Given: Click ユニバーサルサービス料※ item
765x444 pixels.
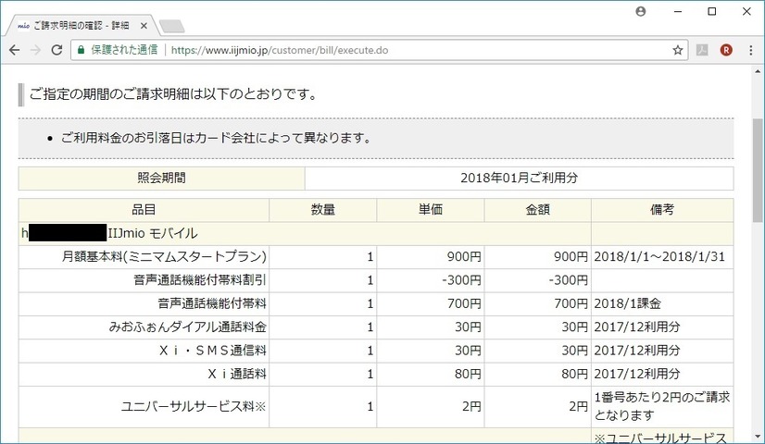Looking at the screenshot, I should (x=194, y=406).
